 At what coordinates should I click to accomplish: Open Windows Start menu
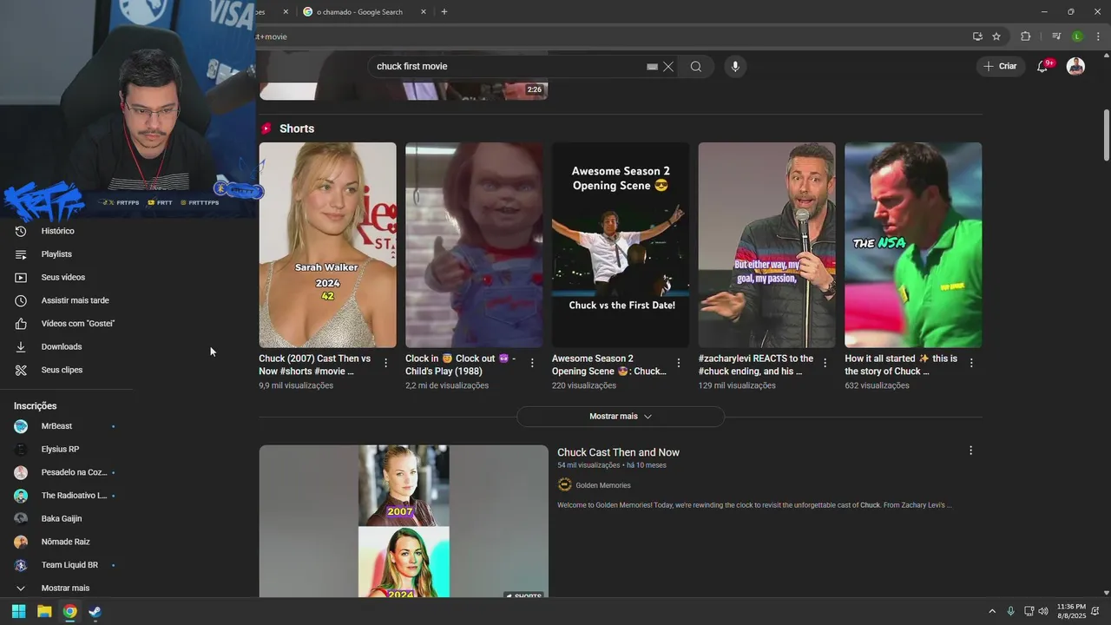pyautogui.click(x=18, y=611)
